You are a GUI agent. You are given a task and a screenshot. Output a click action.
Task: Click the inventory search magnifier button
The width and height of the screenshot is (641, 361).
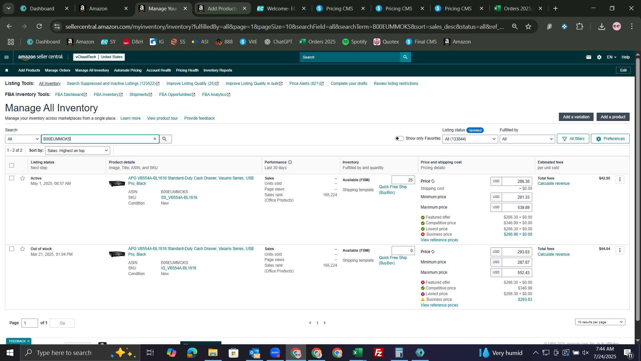pos(165,139)
